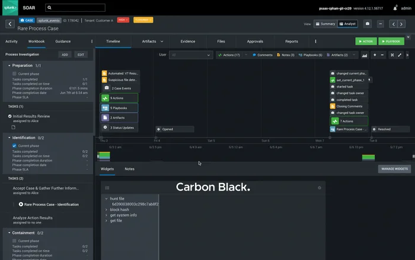Image resolution: width=415 pixels, height=260 pixels.
Task: Open Carbon Black widget settings gear
Action: point(320,188)
